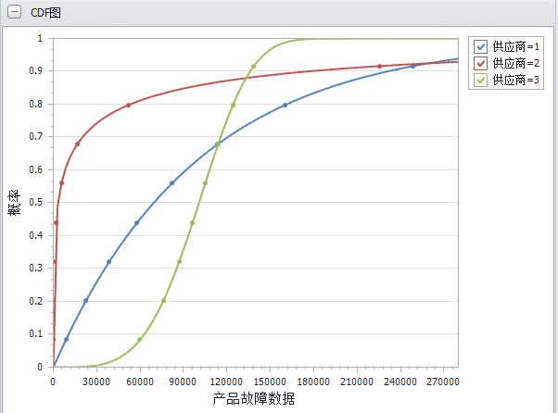
Task: Click the CDF图 panel title
Action: 45,13
